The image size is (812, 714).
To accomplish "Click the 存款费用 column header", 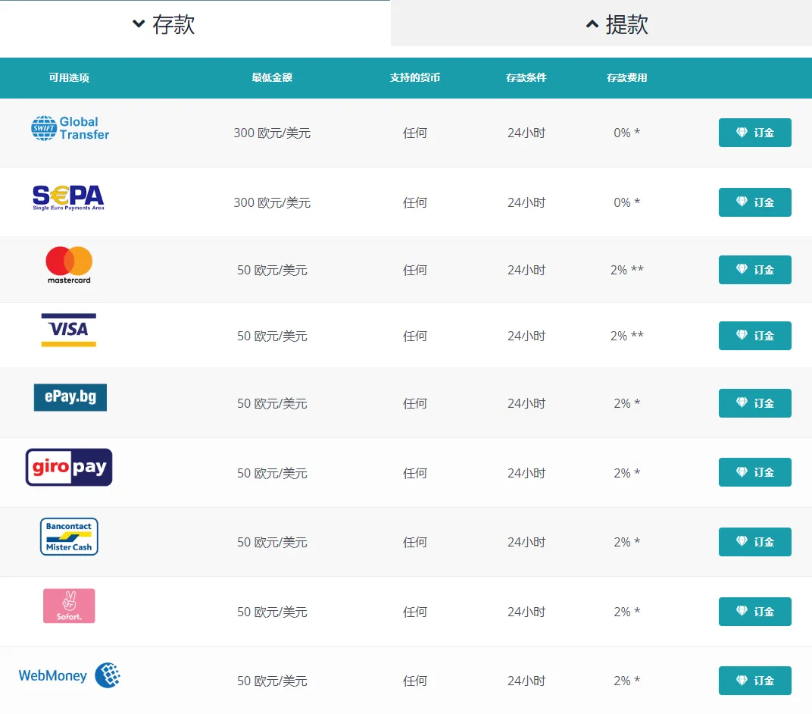I will tap(627, 78).
